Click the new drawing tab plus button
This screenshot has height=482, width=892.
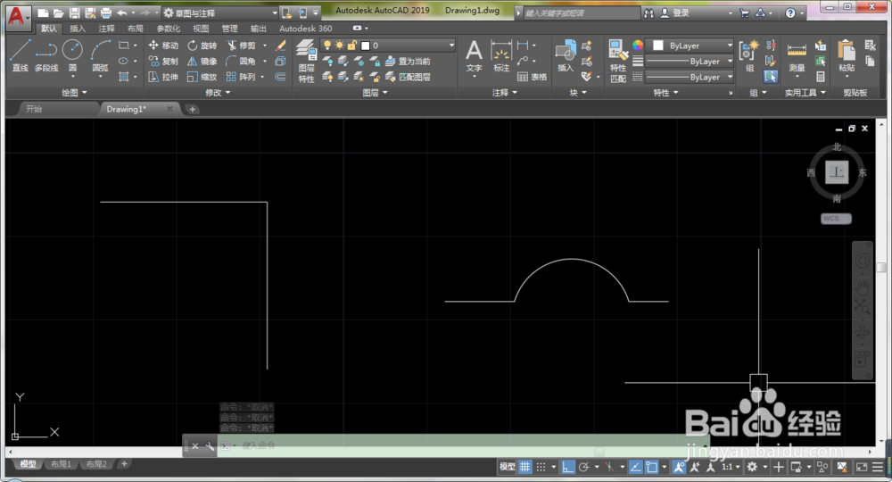point(193,109)
